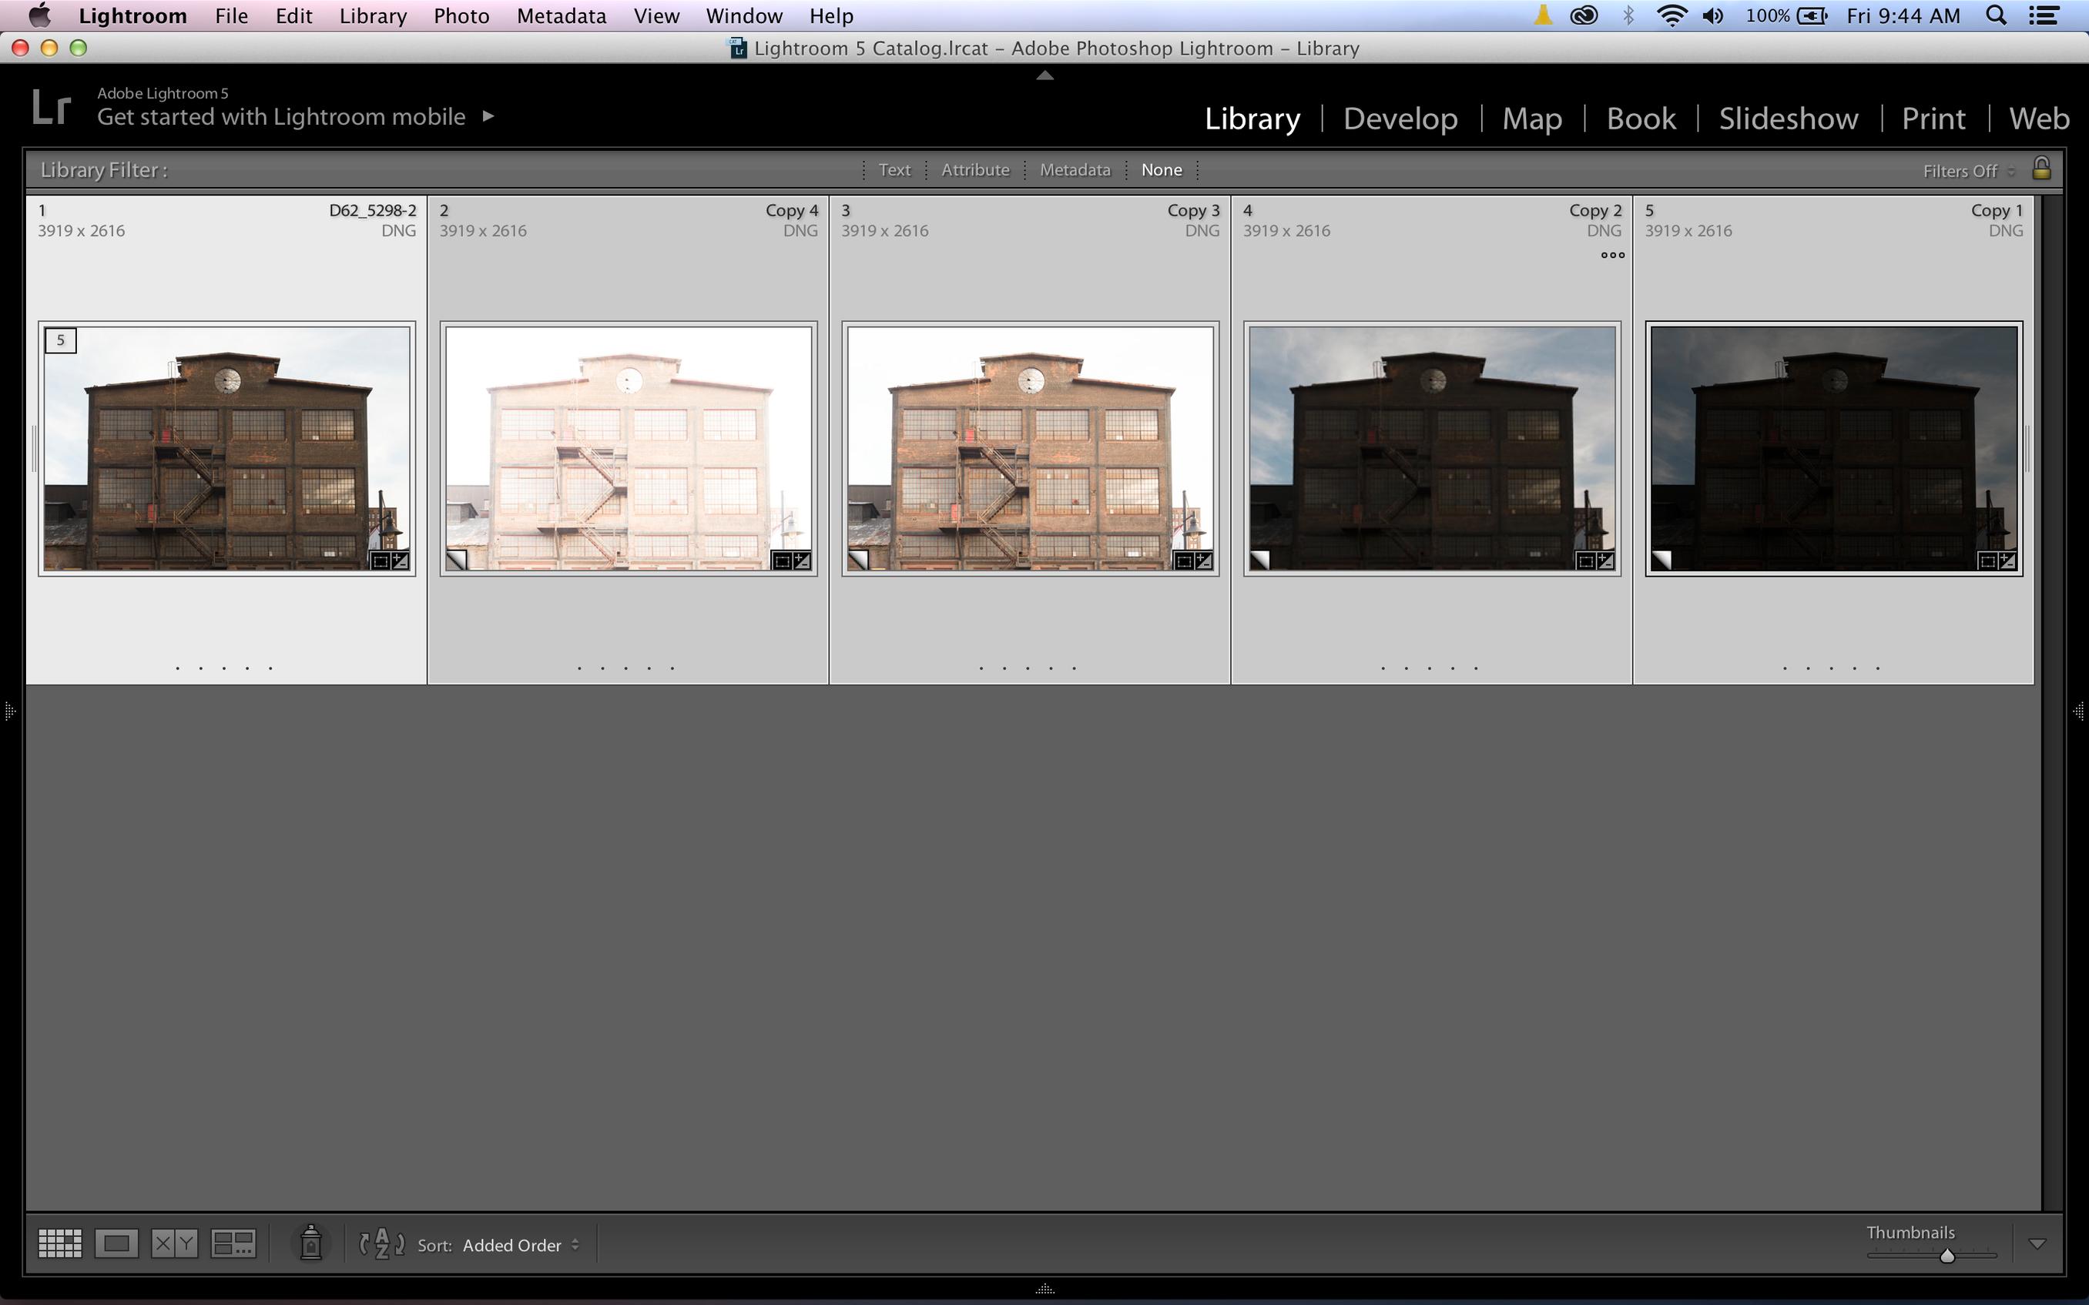Open Survey view icon
The width and height of the screenshot is (2089, 1305).
pyautogui.click(x=233, y=1243)
